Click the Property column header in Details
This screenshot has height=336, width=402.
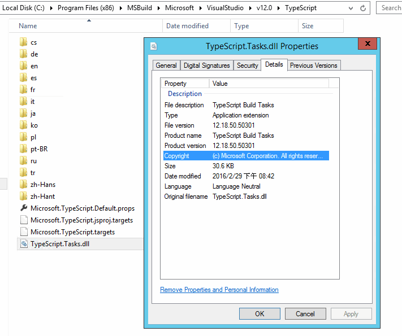pos(185,84)
